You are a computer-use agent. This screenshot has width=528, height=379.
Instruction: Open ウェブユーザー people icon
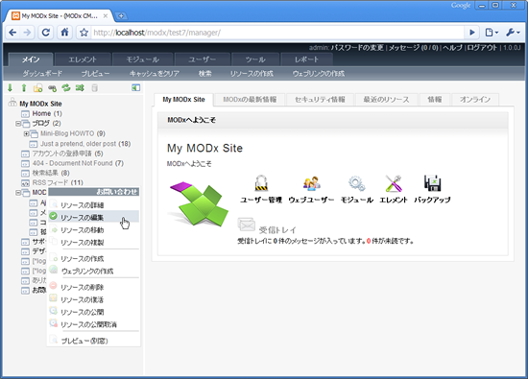point(311,183)
